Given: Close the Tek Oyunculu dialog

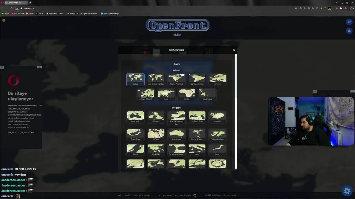Looking at the screenshot, I should 234,50.
